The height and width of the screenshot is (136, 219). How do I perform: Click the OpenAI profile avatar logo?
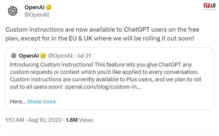13,11
